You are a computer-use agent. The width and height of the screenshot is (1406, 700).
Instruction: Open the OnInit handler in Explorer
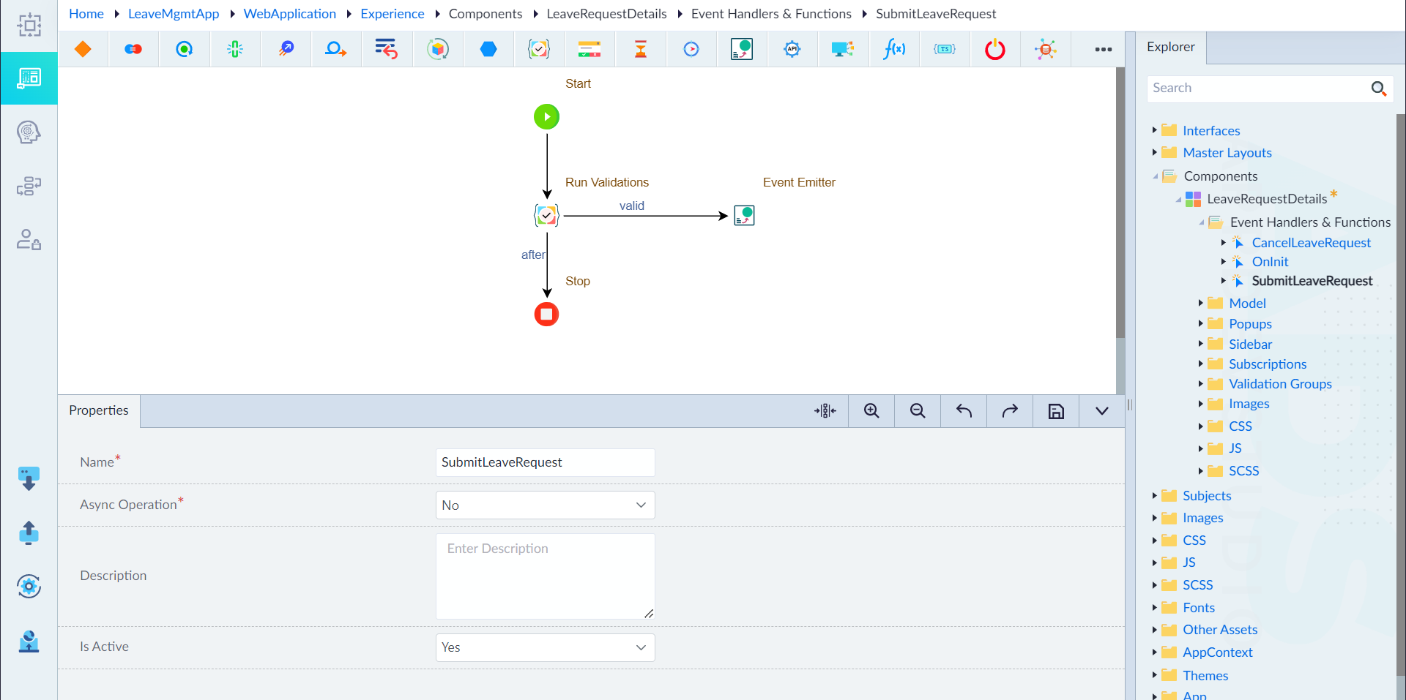point(1270,261)
